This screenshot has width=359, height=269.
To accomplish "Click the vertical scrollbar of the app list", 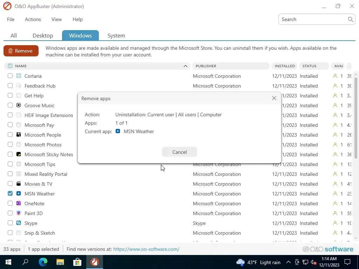I will coord(355,118).
